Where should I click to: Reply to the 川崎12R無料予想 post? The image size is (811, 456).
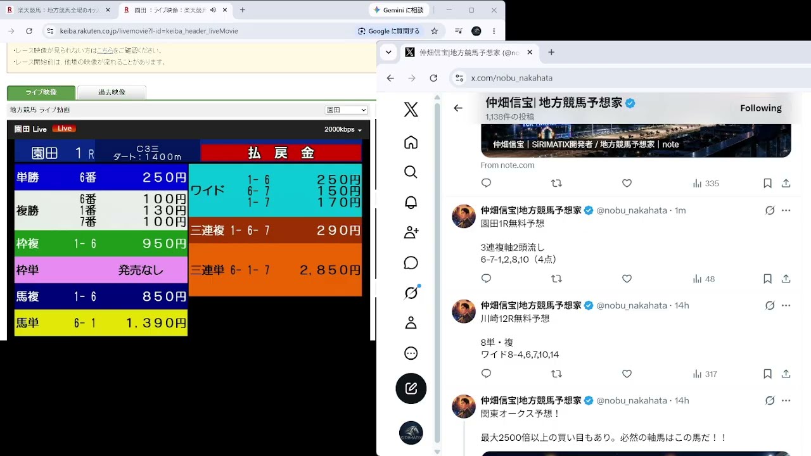(x=486, y=374)
